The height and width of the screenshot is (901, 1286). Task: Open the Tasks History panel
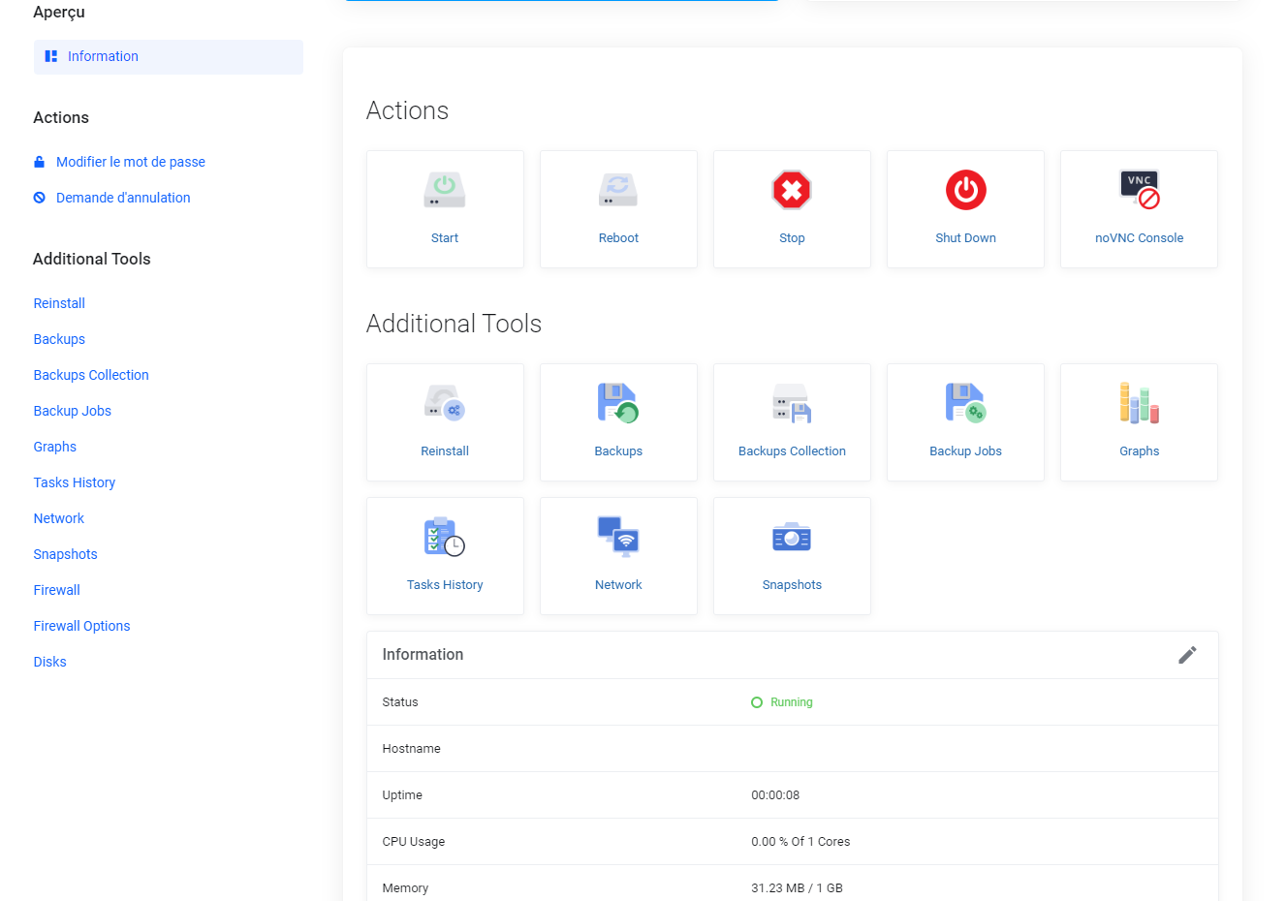click(x=445, y=555)
